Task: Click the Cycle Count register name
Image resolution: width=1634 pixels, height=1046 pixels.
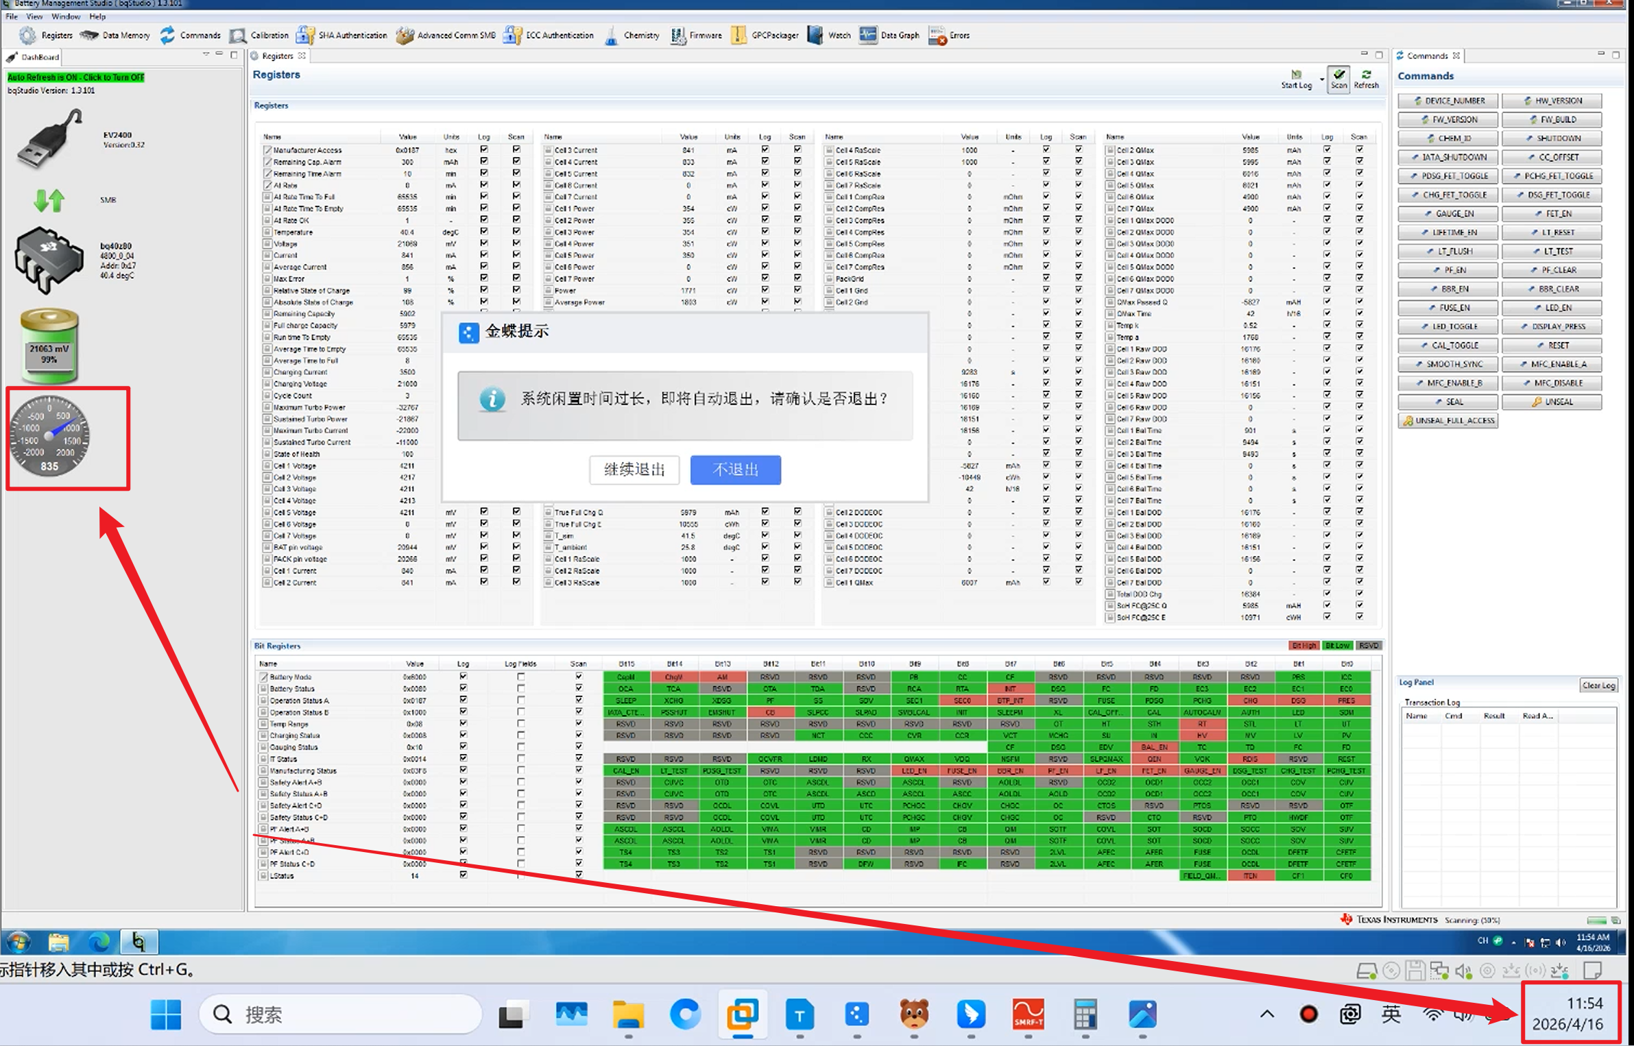Action: pyautogui.click(x=293, y=396)
